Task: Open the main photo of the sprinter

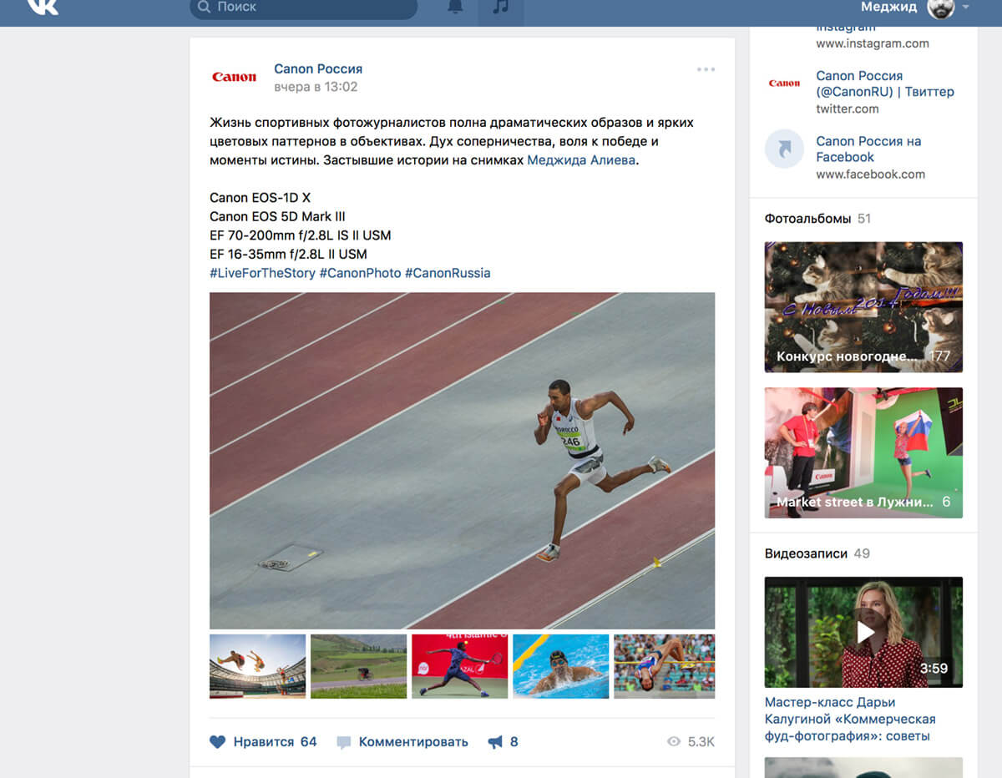Action: pos(462,460)
